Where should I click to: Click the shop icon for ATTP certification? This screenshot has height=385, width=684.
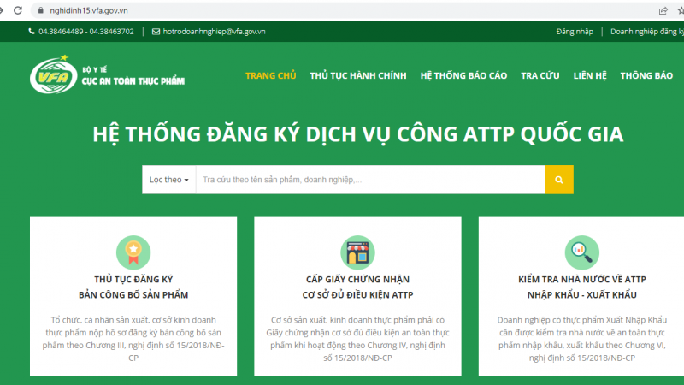point(357,251)
